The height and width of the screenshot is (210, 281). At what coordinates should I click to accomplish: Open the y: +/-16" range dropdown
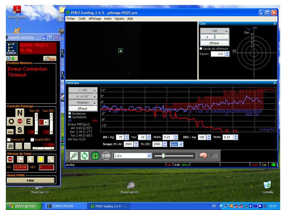pyautogui.click(x=83, y=96)
